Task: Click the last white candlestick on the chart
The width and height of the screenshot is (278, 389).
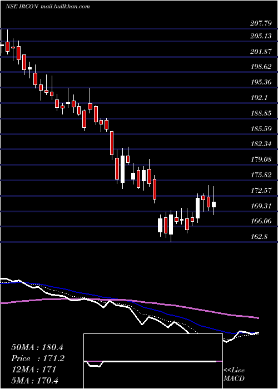Action: click(x=214, y=205)
